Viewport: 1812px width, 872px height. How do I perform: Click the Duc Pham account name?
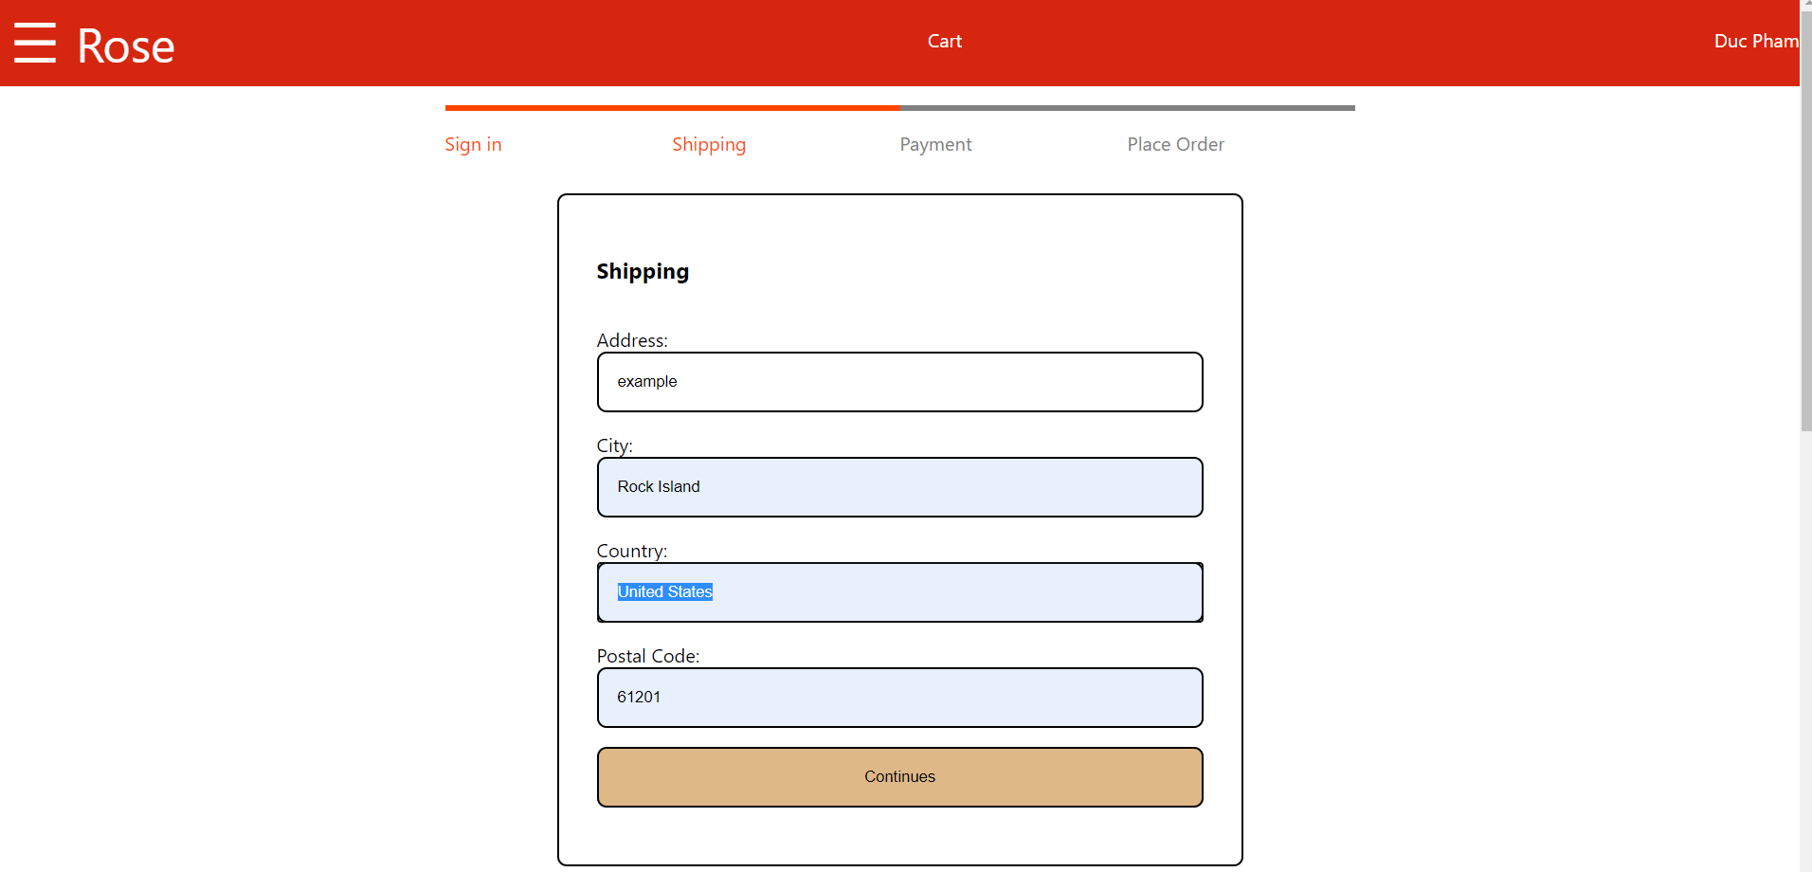click(x=1755, y=41)
